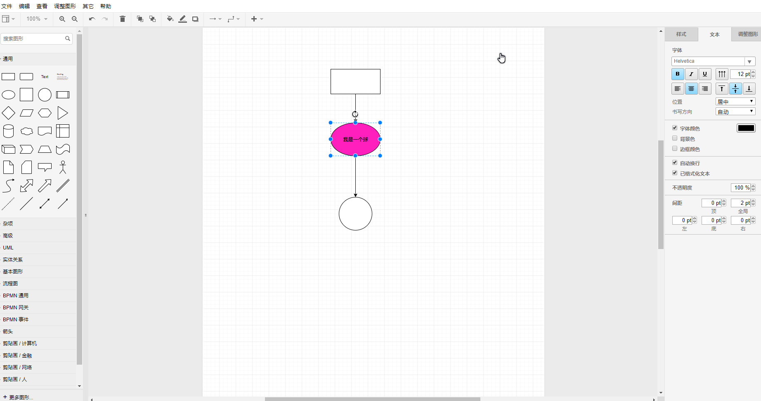Pick the dashed line shape
Image resolution: width=761 pixels, height=401 pixels.
(8, 204)
